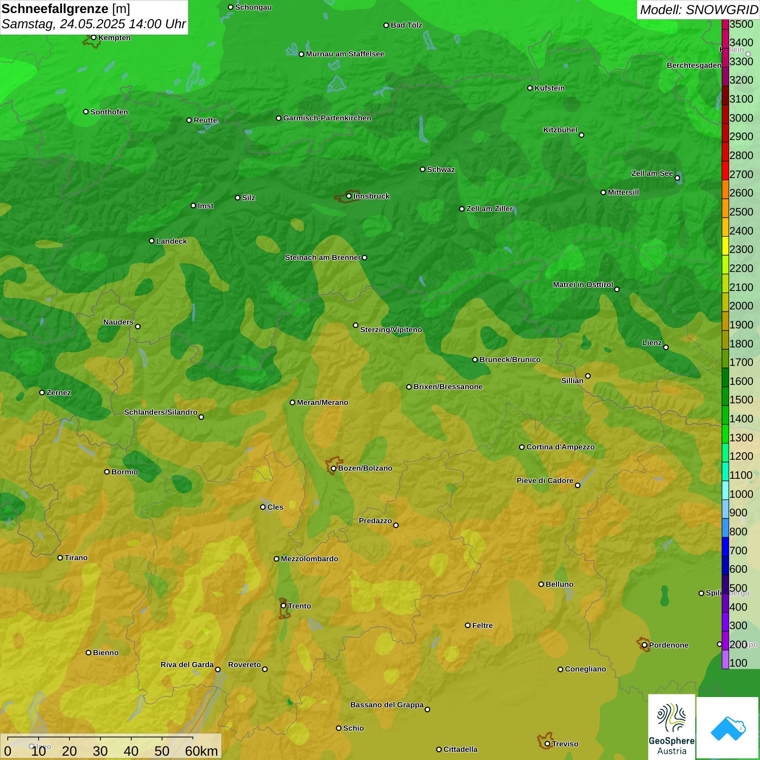Click the 60km scale bar label

tap(201, 751)
